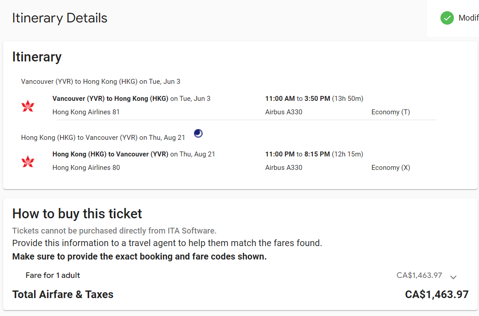Screen dimensions: 479x316
Task: Click the Airbus A330 label on flight 81
Action: tap(284, 112)
